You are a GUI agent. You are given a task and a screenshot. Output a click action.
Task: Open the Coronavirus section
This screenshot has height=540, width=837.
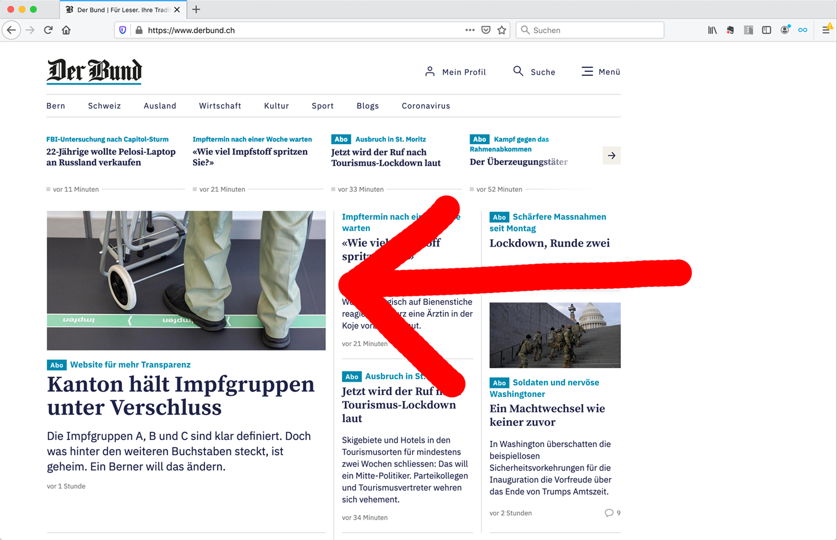(426, 106)
